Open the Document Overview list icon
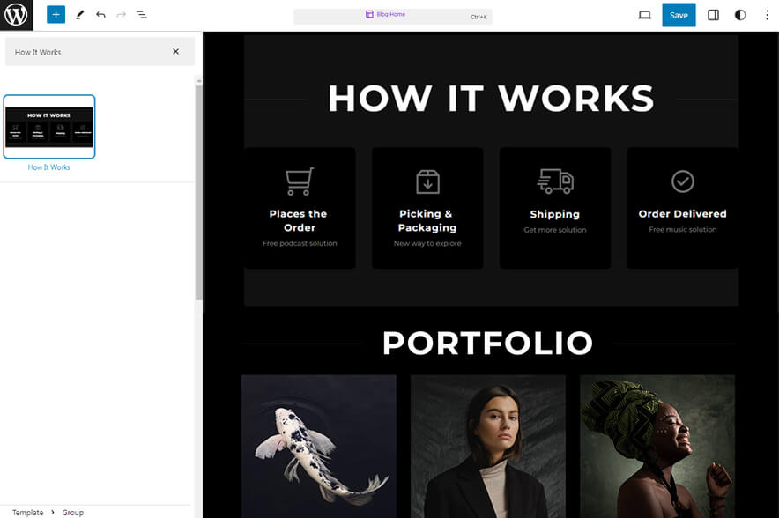 coord(142,14)
